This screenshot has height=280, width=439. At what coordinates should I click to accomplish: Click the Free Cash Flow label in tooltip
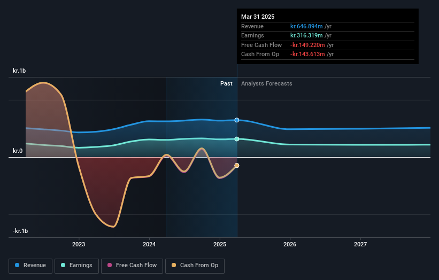click(261, 45)
